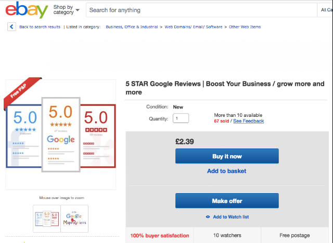Screen dimensions: 333x243
Task: Click the 100% buyer satisfaction text
Action: pos(160,235)
